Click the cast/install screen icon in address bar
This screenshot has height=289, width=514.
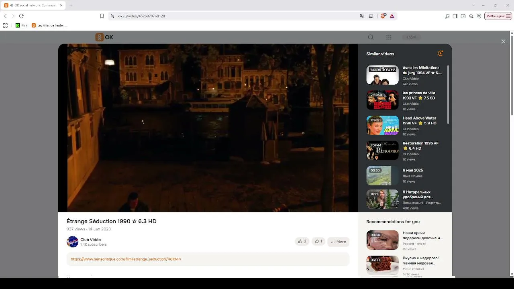tap(371, 16)
